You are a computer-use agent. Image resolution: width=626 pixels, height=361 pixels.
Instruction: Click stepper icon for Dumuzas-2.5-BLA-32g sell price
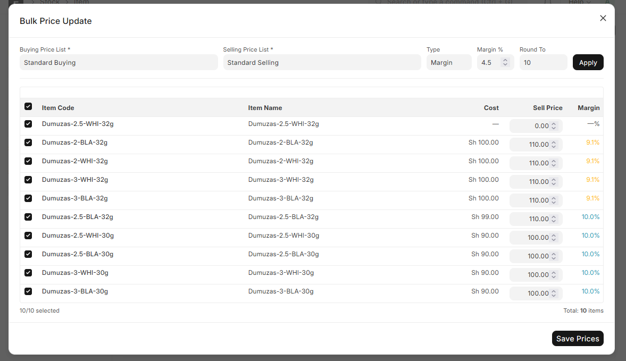point(554,219)
